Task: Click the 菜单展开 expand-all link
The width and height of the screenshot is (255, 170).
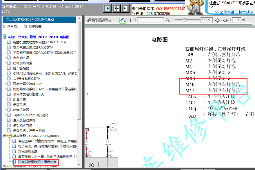Action: 14,26
